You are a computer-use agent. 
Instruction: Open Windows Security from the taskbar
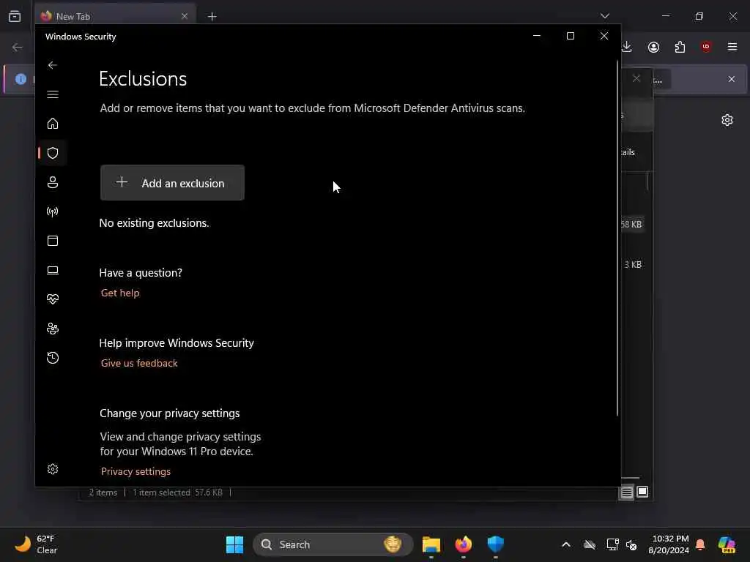[x=496, y=544]
